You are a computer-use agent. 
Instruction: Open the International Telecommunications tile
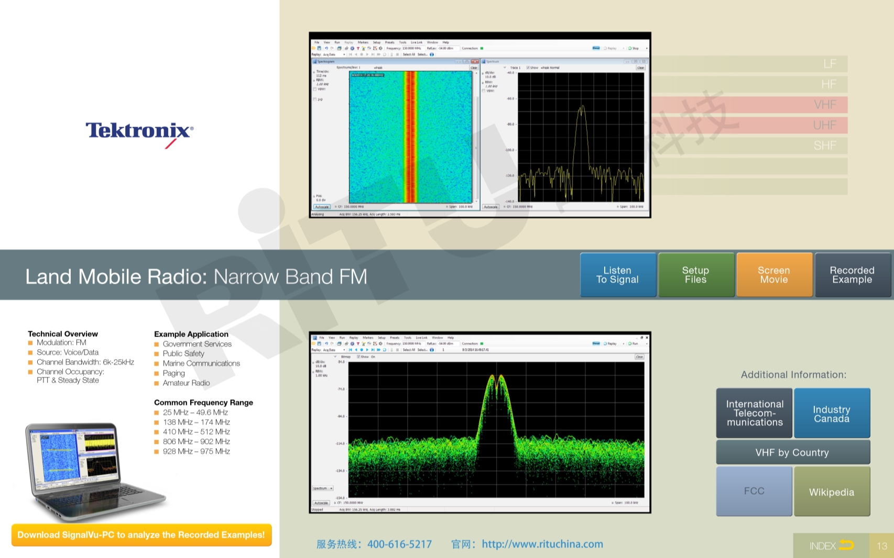tap(754, 414)
